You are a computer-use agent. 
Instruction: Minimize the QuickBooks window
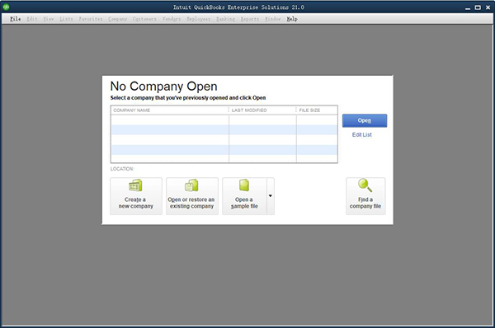coord(468,7)
